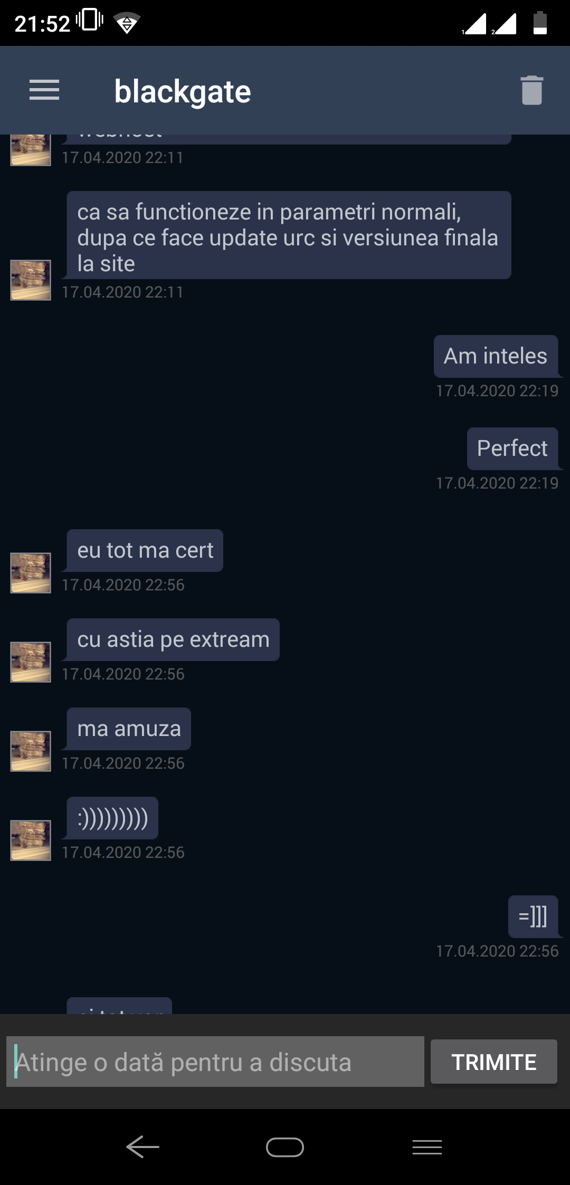Open the Android recent apps menu
Screen dimensions: 570x1185
click(427, 1147)
